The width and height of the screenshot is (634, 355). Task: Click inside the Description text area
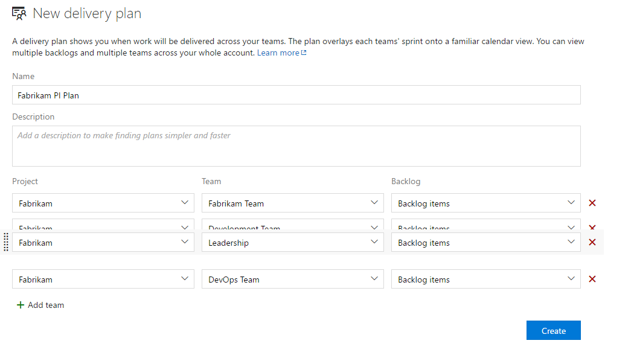[296, 145]
